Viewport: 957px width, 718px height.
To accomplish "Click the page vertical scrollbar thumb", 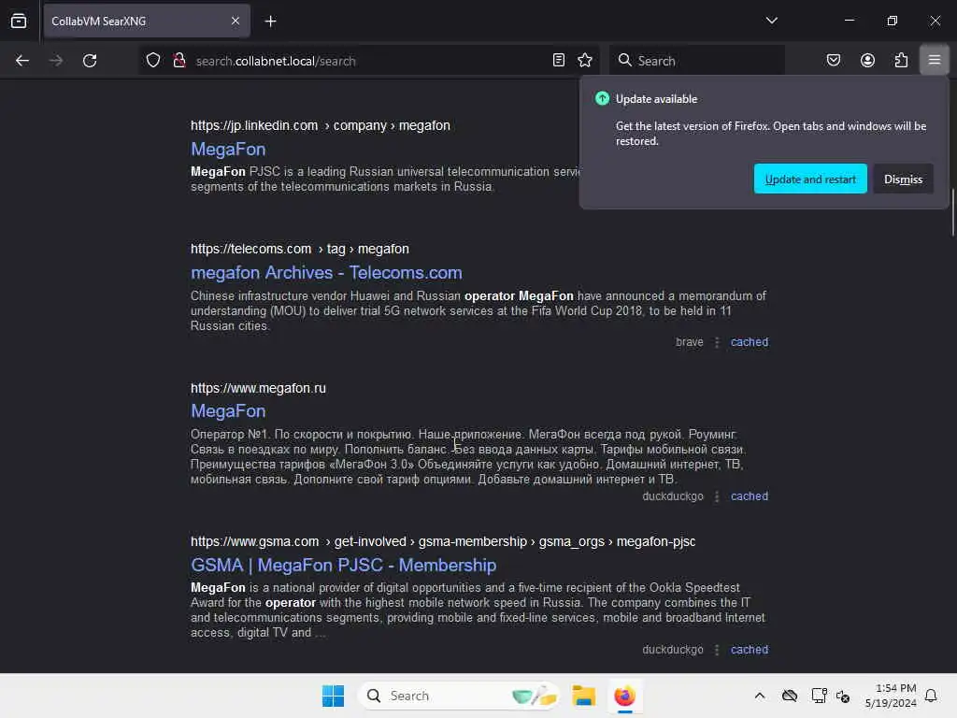I will (x=952, y=212).
